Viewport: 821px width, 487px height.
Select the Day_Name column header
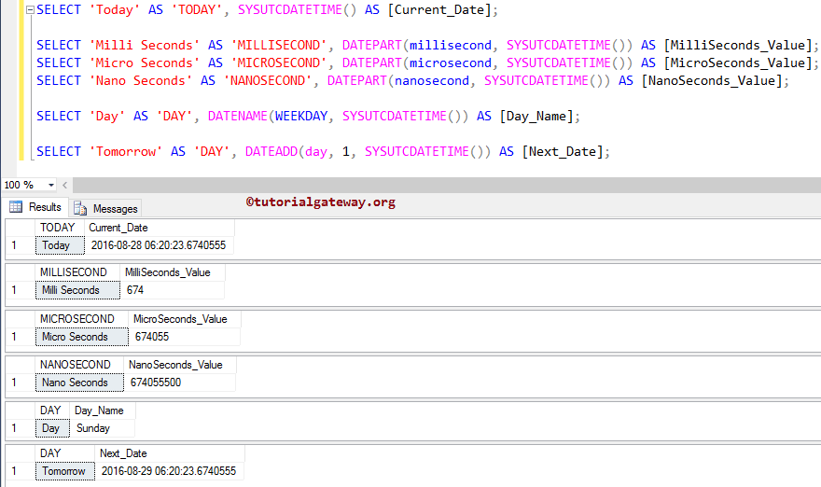click(103, 410)
